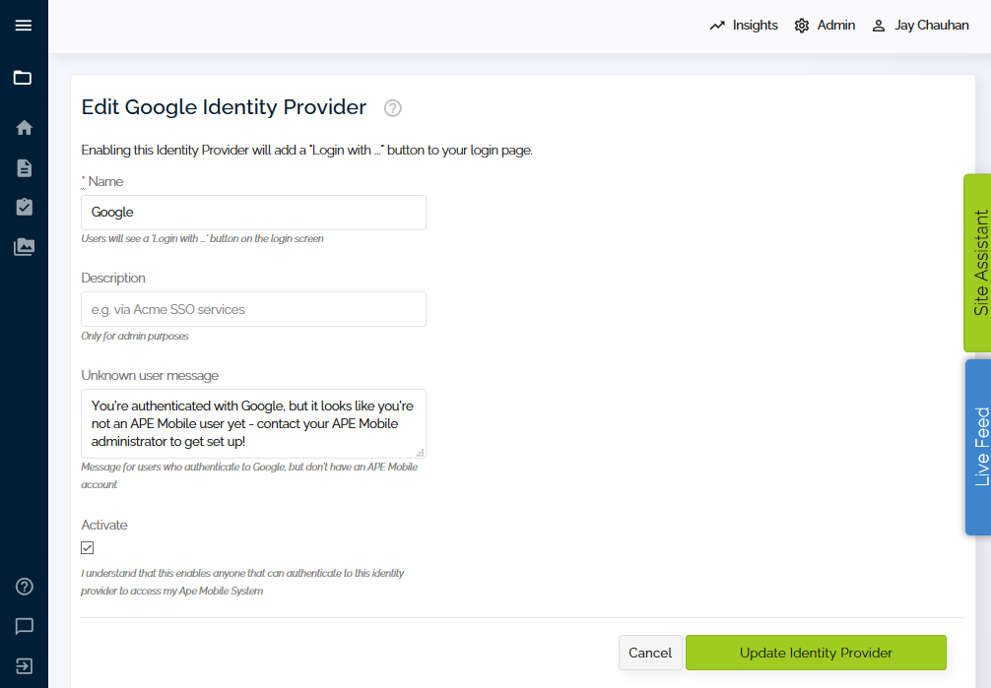
Task: Open the photo gallery icon
Action: (24, 247)
